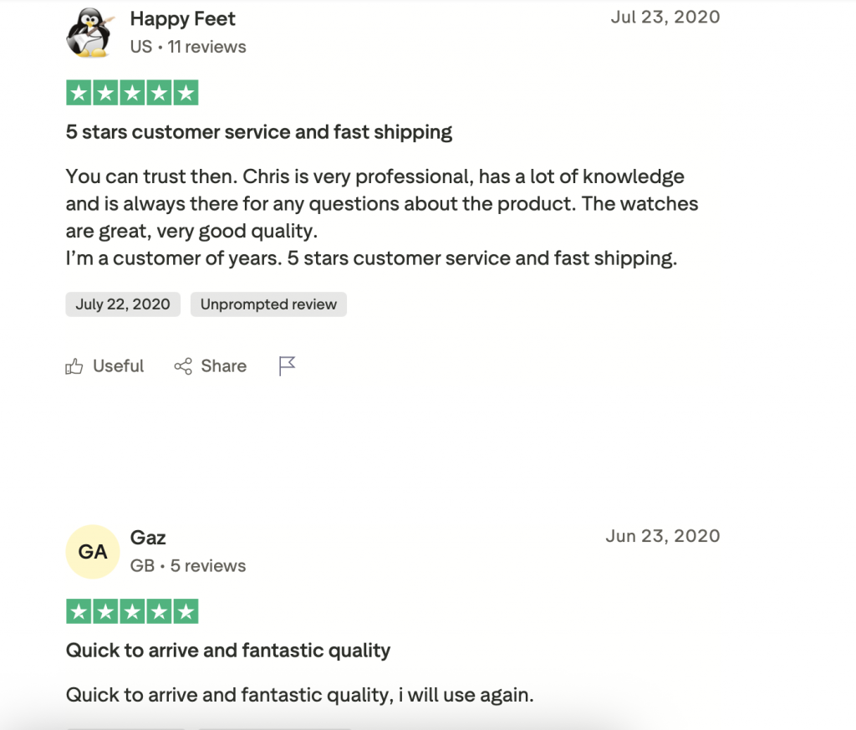Click the thumbs-up Useful icon
856x730 pixels.
pos(74,366)
